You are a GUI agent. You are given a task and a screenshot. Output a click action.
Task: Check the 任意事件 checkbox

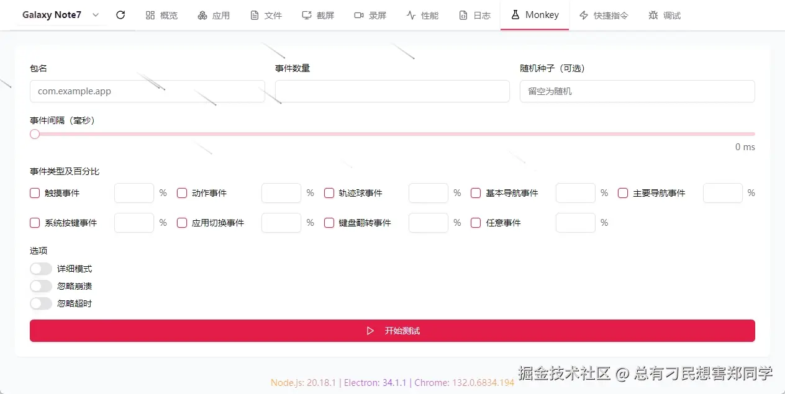(x=476, y=223)
